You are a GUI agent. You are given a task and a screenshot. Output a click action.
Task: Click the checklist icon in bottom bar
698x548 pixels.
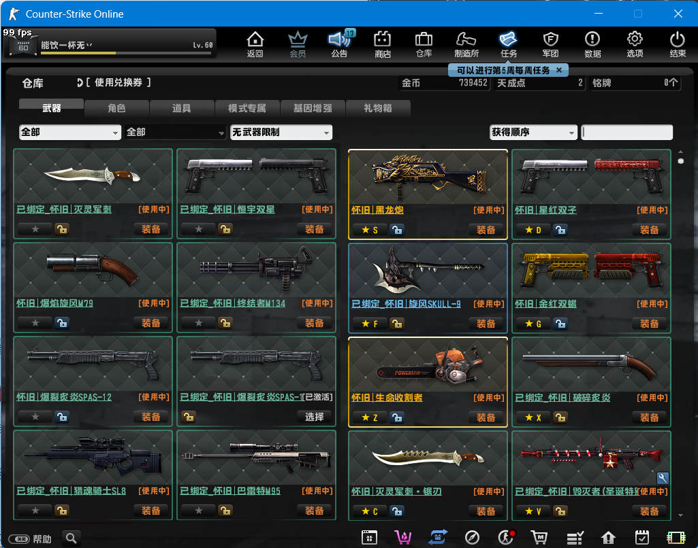click(575, 538)
